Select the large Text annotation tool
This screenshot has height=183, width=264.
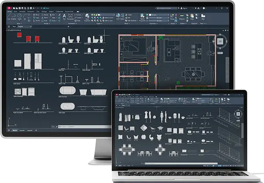click(64, 17)
